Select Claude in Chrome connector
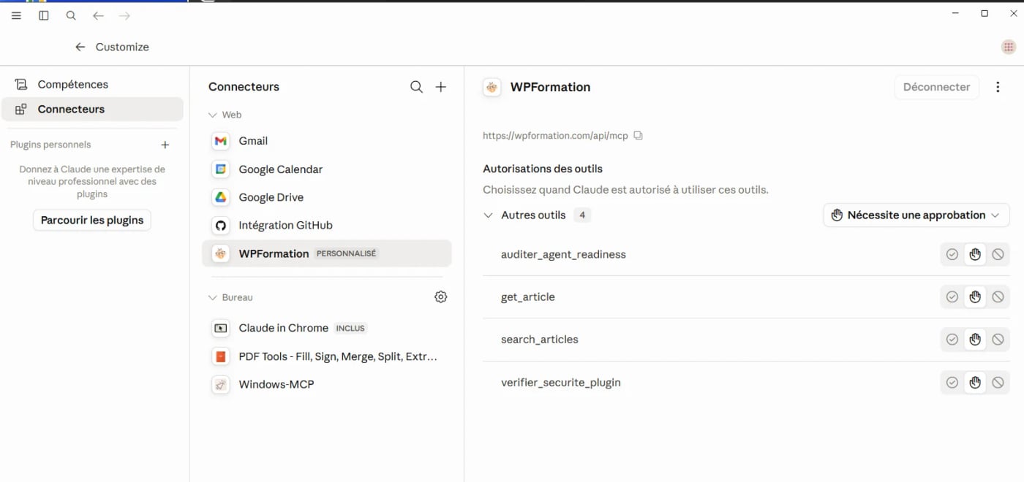 pyautogui.click(x=327, y=329)
